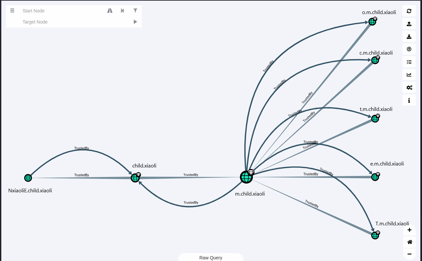The height and width of the screenshot is (261, 422).
Task: Click the road pathfinding icon
Action: pyautogui.click(x=110, y=10)
